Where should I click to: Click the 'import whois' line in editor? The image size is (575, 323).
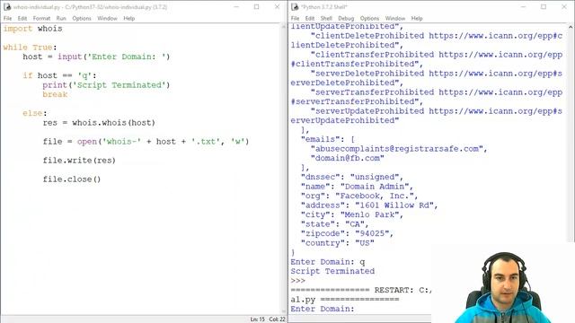click(32, 29)
